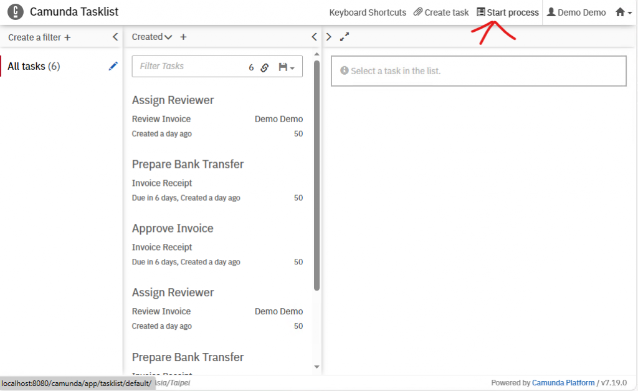638x391 pixels.
Task: Open the save query dropdown
Action: [287, 67]
